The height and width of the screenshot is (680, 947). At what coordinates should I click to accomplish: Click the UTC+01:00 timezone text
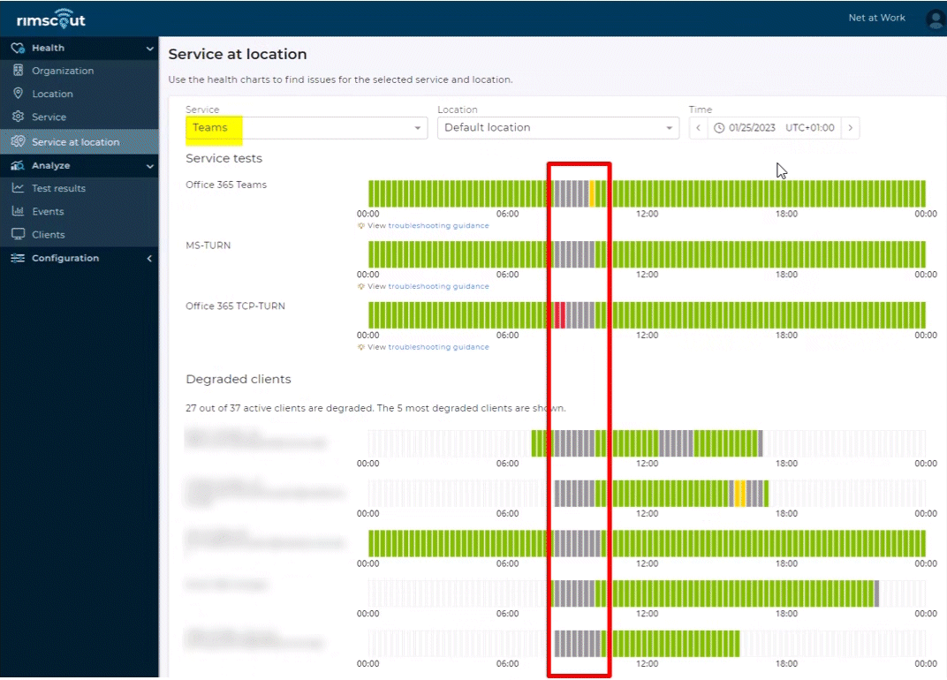(810, 127)
